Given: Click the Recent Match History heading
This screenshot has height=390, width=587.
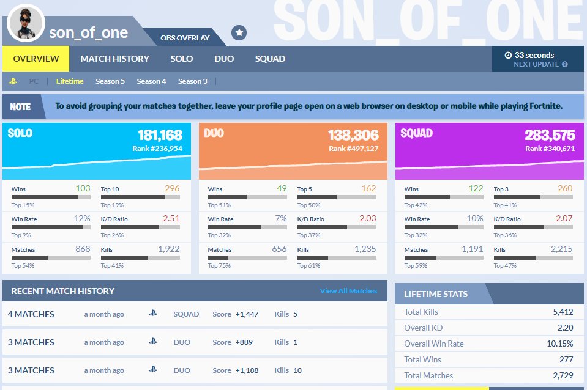Looking at the screenshot, I should tap(62, 291).
